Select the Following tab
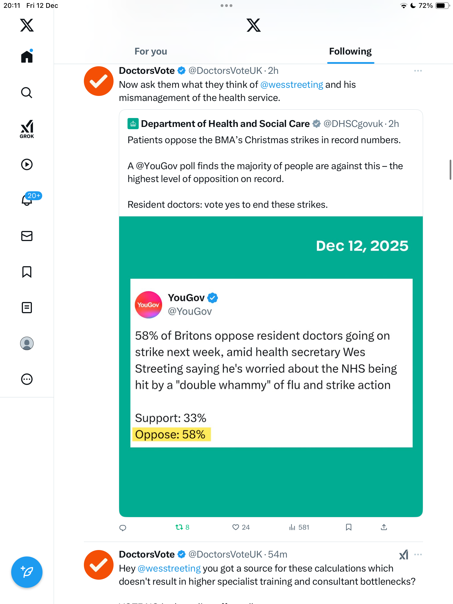The height and width of the screenshot is (604, 453). [350, 51]
